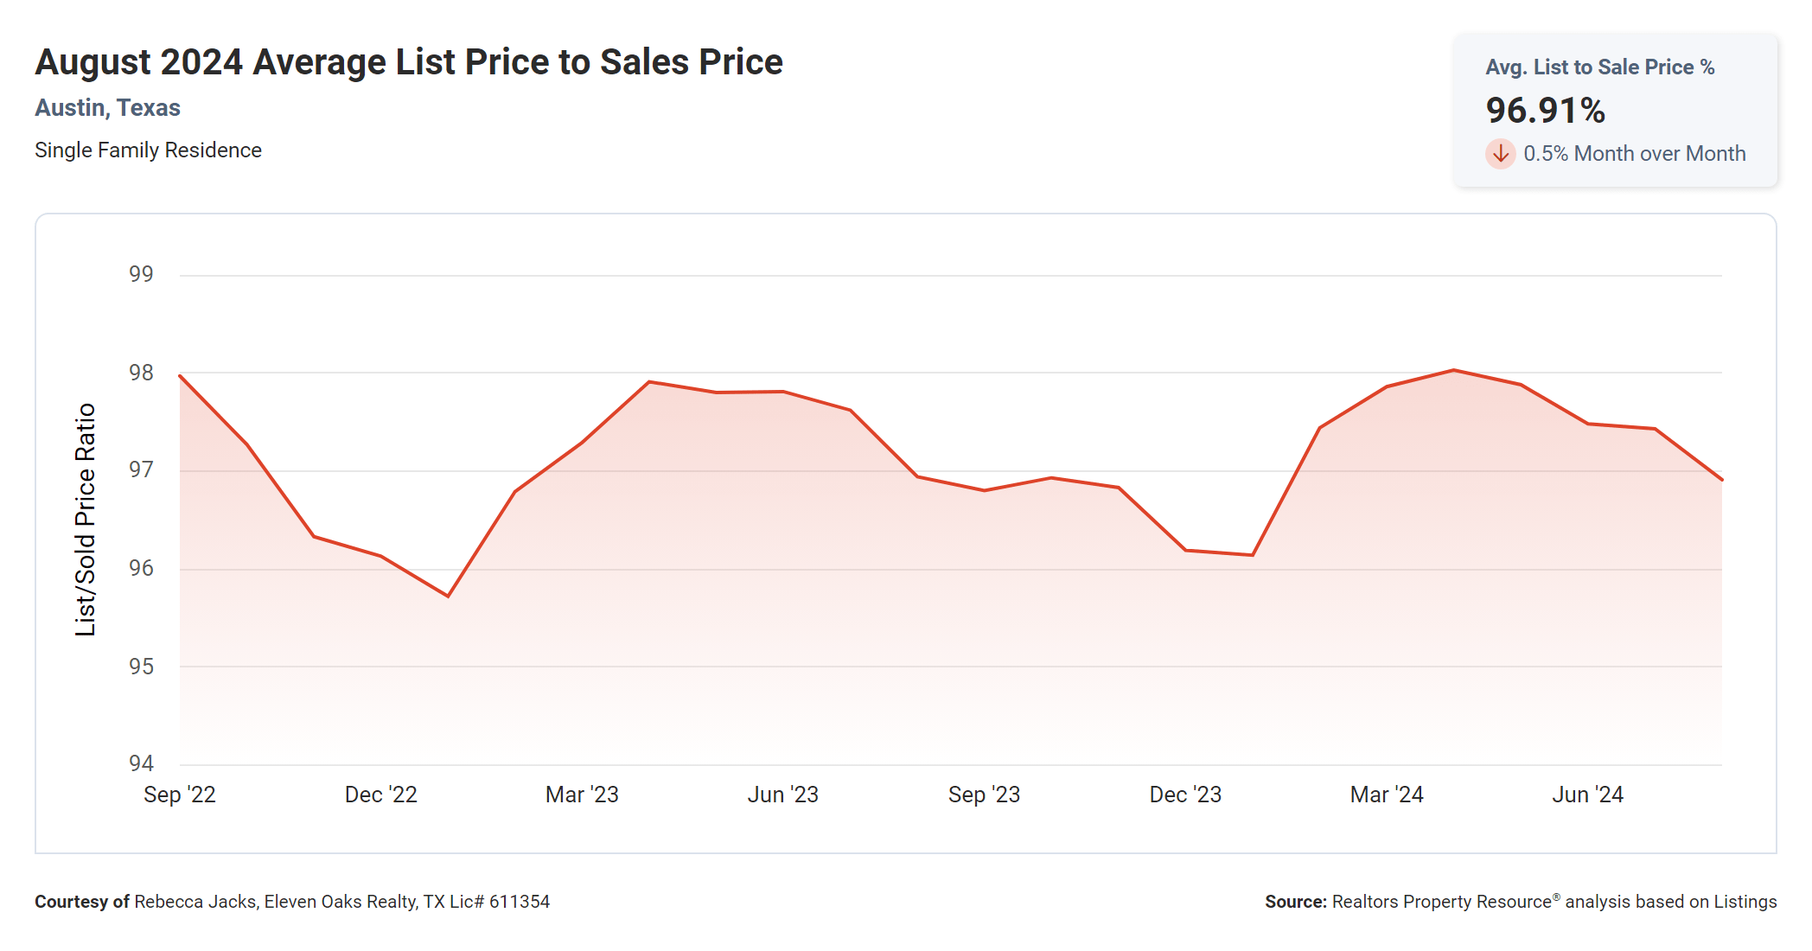
Task: Click the Dec '22 x-axis label
Action: coord(380,795)
